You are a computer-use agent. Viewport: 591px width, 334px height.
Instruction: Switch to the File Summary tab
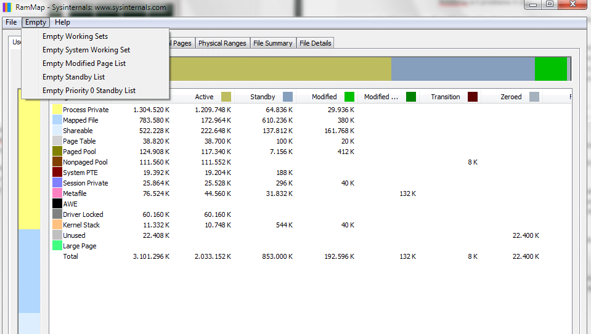click(272, 43)
